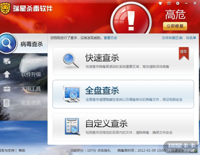200x155 pixels.
Task: Start the 快速查杀 quick scan
Action: point(123,61)
